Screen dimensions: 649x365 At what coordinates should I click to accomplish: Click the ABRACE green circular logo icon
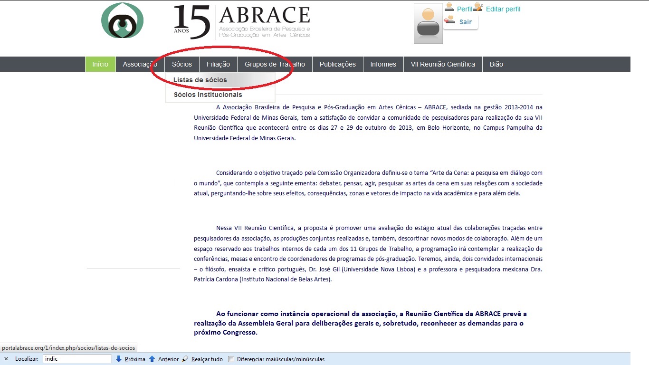tap(122, 20)
